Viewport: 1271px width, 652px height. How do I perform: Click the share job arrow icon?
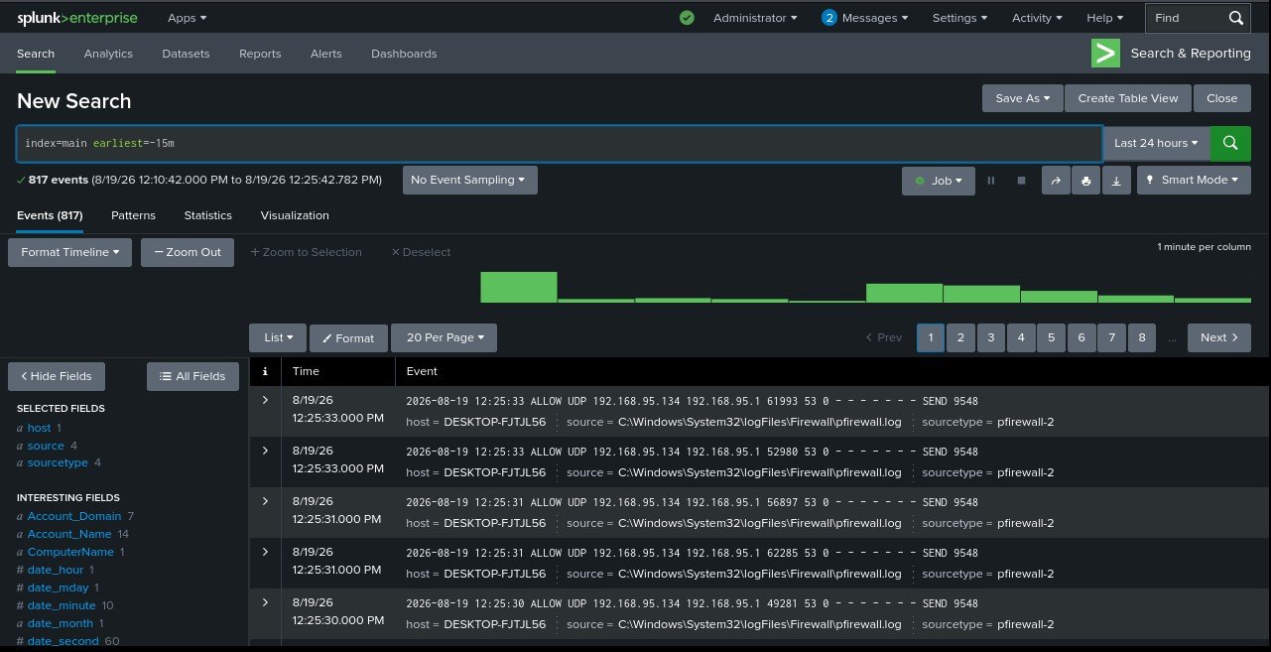click(1056, 181)
